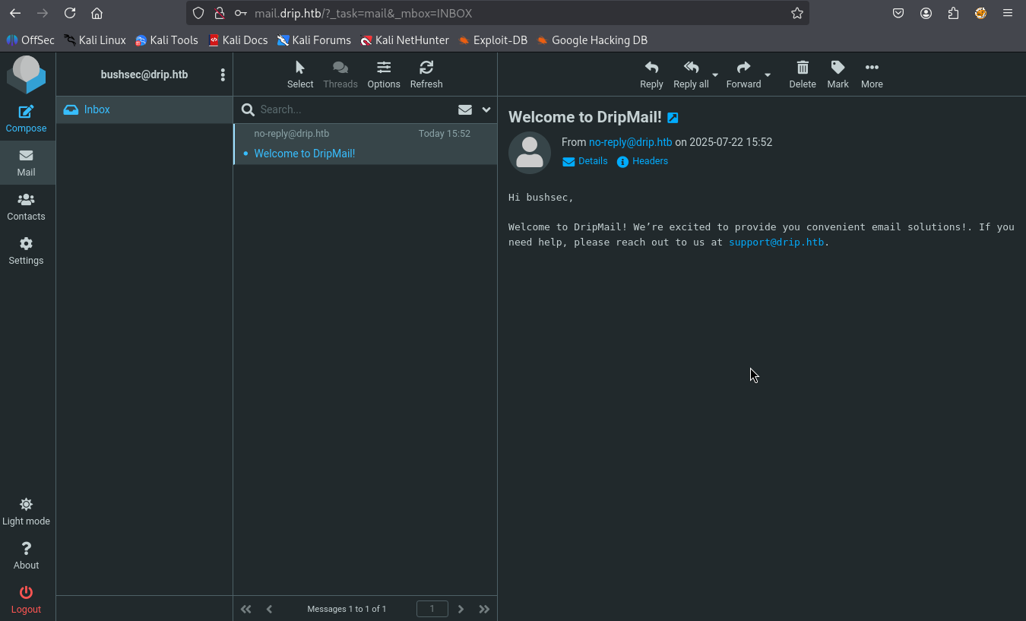Screen dimensions: 1026x621
Task: Open the Google Hacking DB bookmark
Action: (x=592, y=40)
